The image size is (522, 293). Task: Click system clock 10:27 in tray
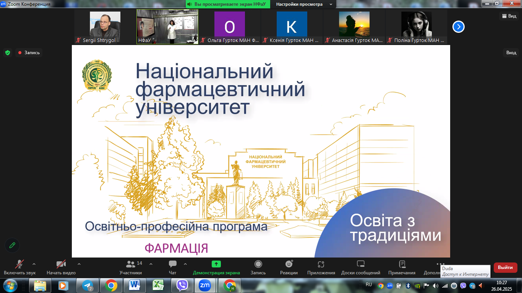[501, 283]
